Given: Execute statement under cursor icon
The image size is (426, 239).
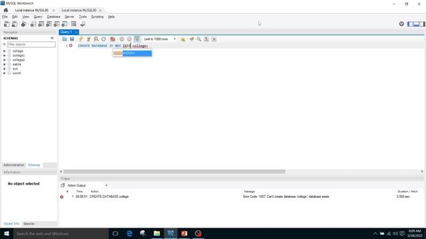Looking at the screenshot, I should coord(89,39).
